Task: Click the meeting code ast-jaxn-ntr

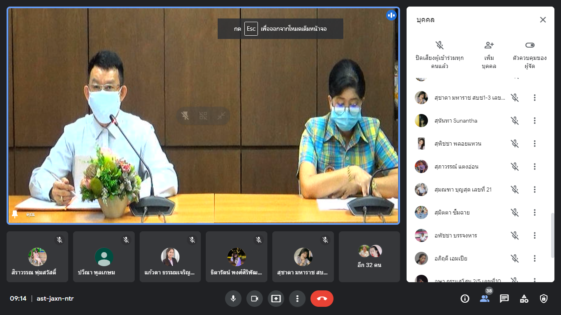Action: 55,299
